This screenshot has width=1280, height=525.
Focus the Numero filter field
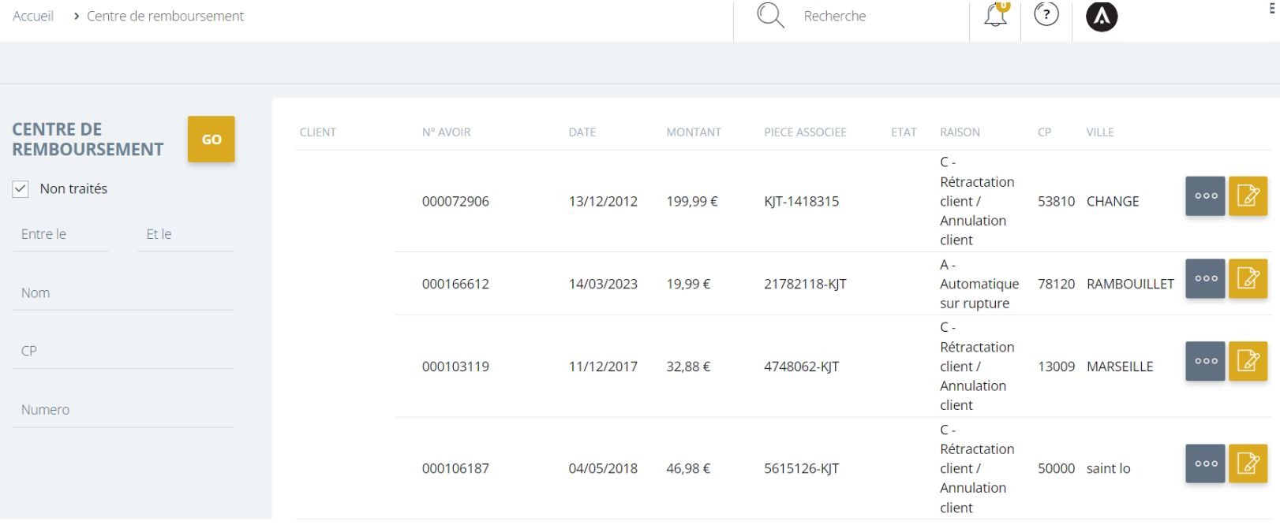[123, 411]
